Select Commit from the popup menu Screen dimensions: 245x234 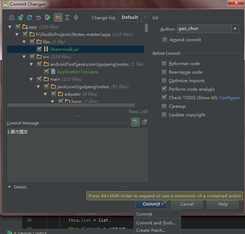[x=157, y=214]
